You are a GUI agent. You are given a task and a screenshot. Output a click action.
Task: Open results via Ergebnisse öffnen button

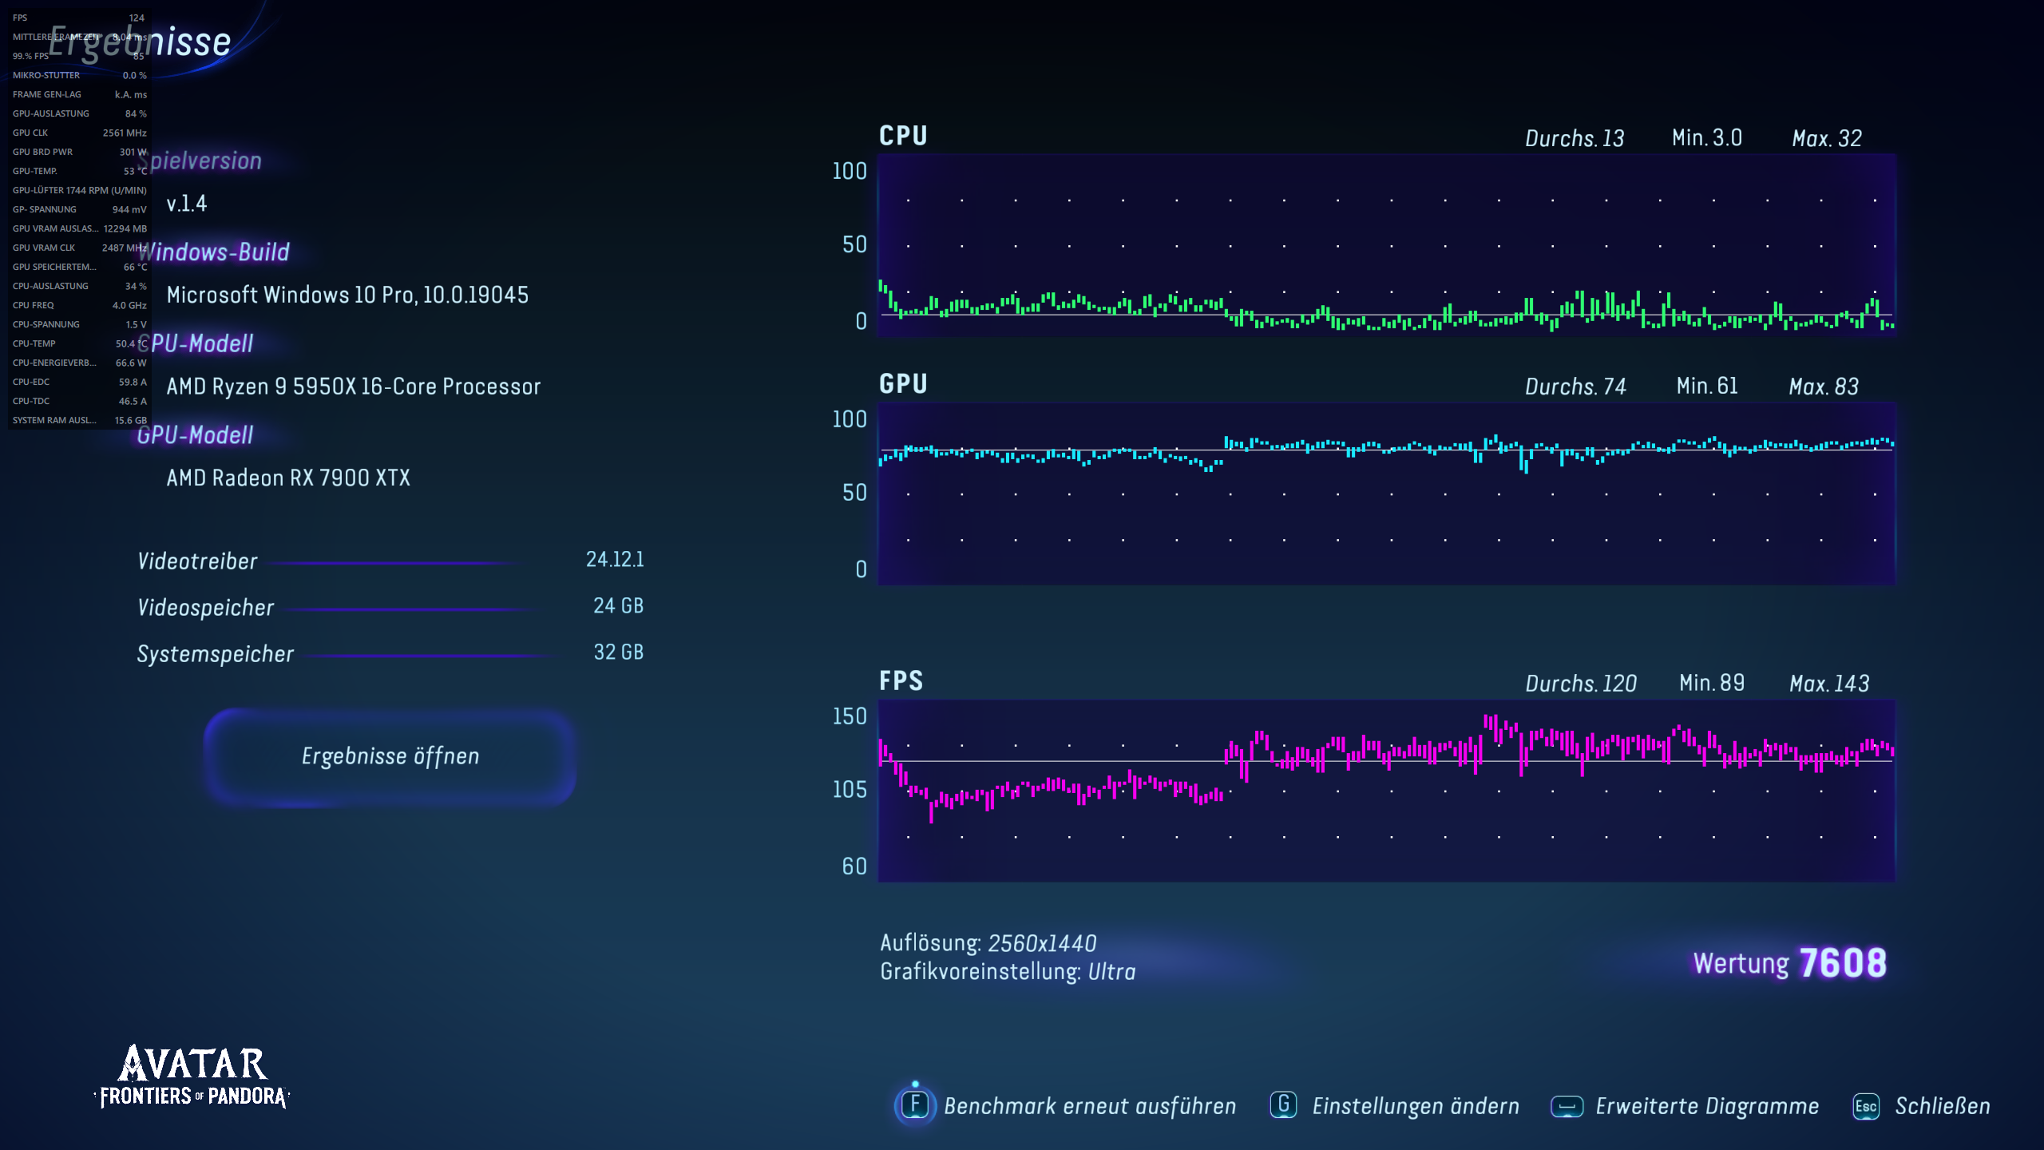pos(390,756)
